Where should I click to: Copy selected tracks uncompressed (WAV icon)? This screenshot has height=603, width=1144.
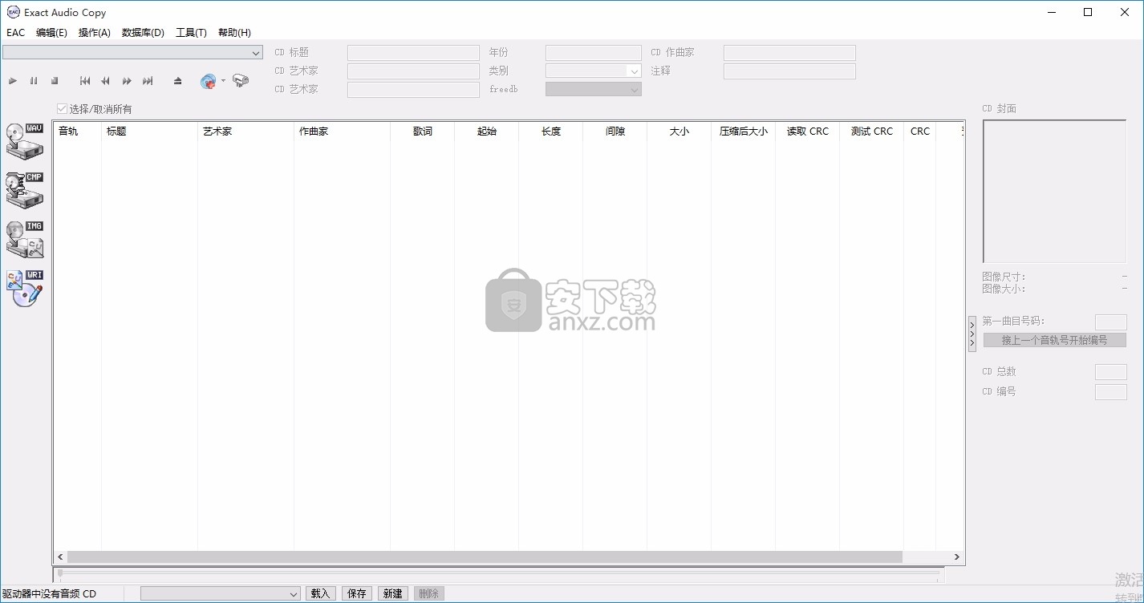tap(25, 141)
